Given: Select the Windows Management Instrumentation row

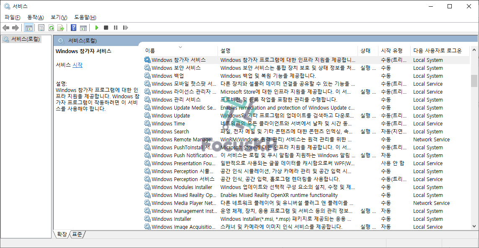Looking at the screenshot, I should pos(307,211).
